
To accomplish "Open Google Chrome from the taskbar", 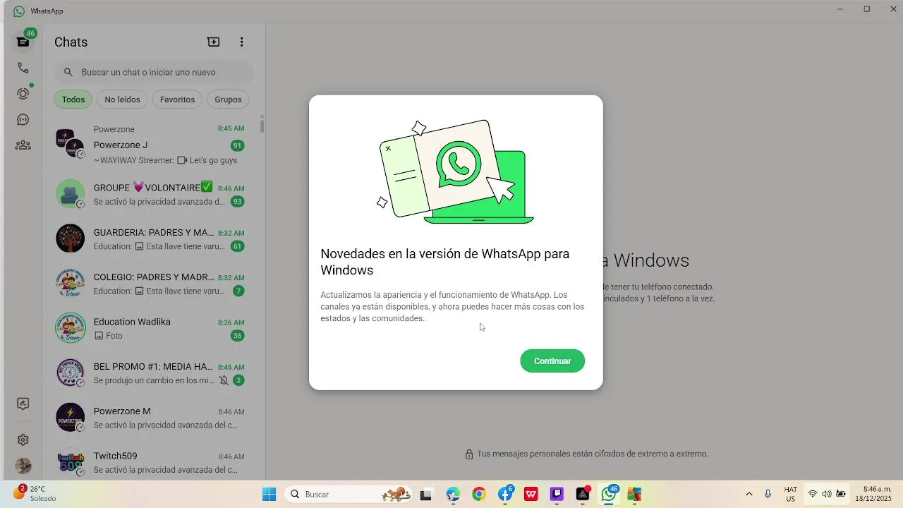I will point(479,495).
